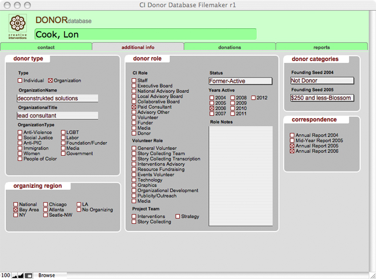Click the OrganizationName field

[x=57, y=98]
